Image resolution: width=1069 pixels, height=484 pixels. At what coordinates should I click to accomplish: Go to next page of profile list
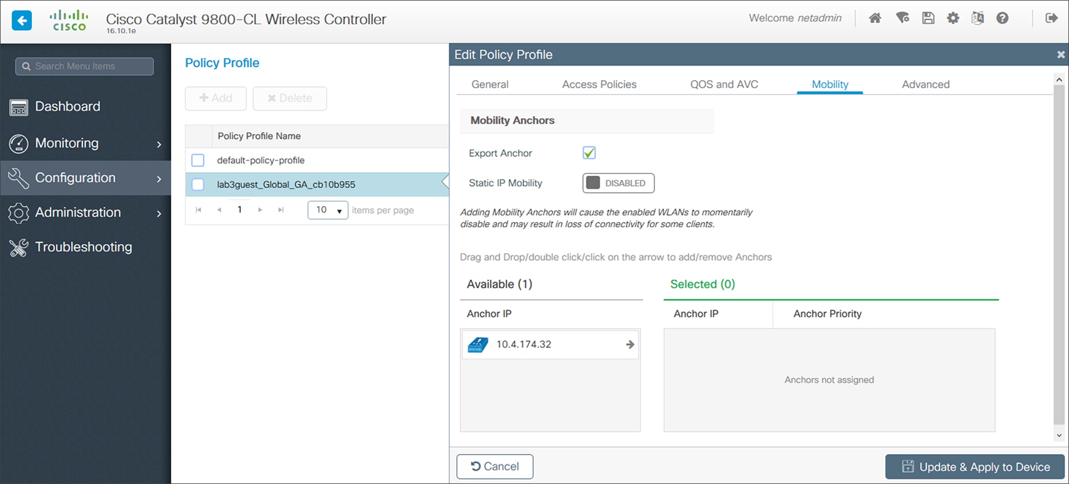(x=260, y=210)
